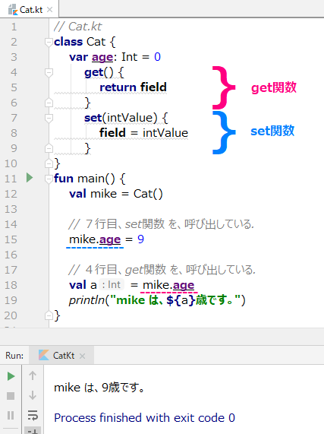Click the Int type hint on line 18

(x=112, y=284)
